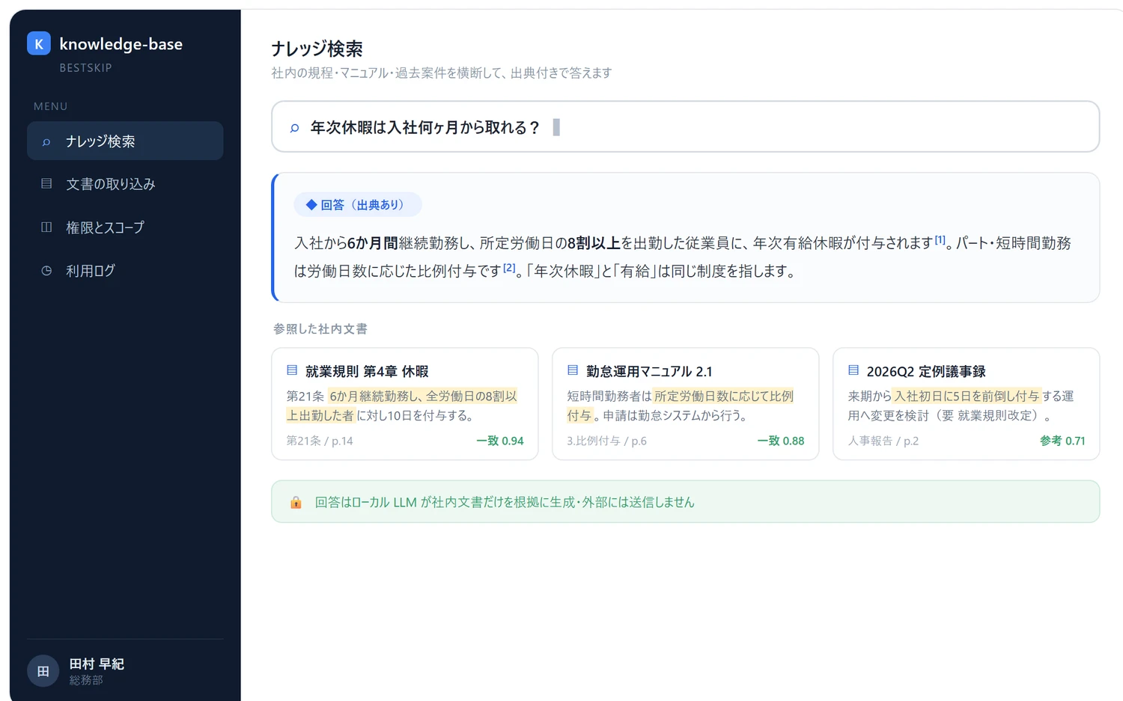Click the magnifier icon beside ナレッジ検索 menu

(46, 141)
